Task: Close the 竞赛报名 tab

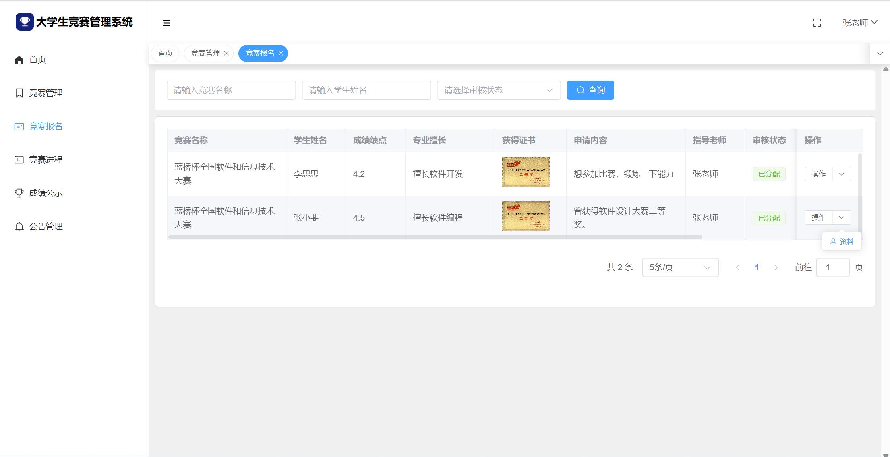Action: (281, 53)
